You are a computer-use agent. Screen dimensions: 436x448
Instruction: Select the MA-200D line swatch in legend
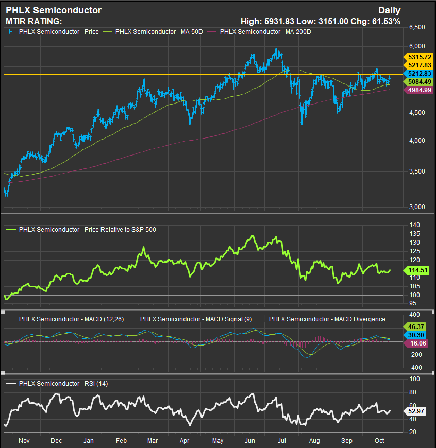point(212,32)
